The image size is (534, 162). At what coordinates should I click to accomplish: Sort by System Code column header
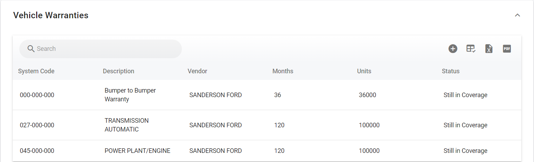coord(36,71)
